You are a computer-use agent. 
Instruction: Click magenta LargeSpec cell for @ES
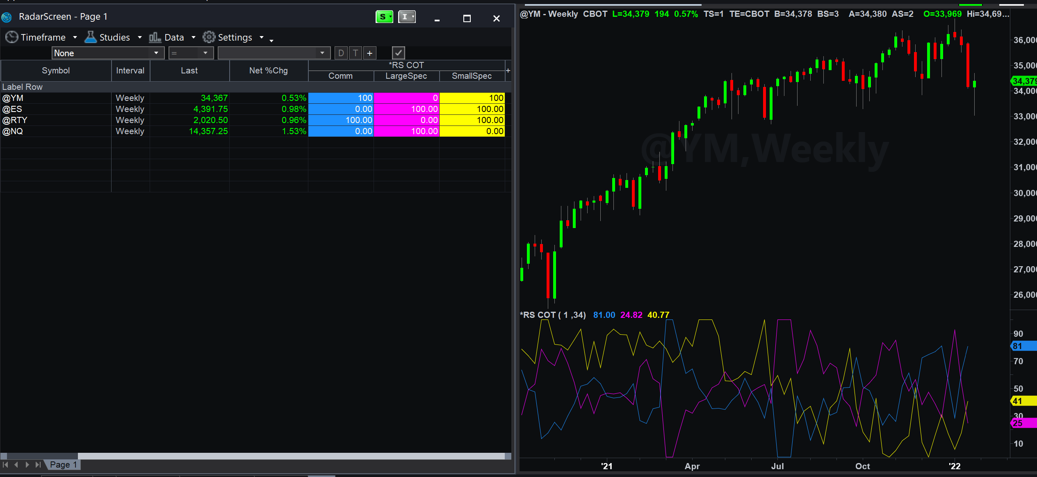406,109
